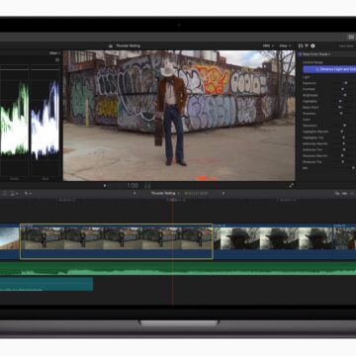This screenshot has width=356, height=356.
Task: Select the green audio waveform clip
Action: click(x=178, y=269)
